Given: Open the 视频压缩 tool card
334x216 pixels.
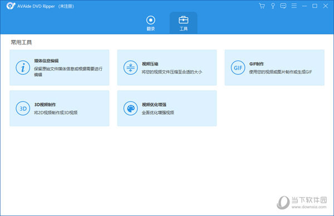Looking at the screenshot, I should point(167,68).
